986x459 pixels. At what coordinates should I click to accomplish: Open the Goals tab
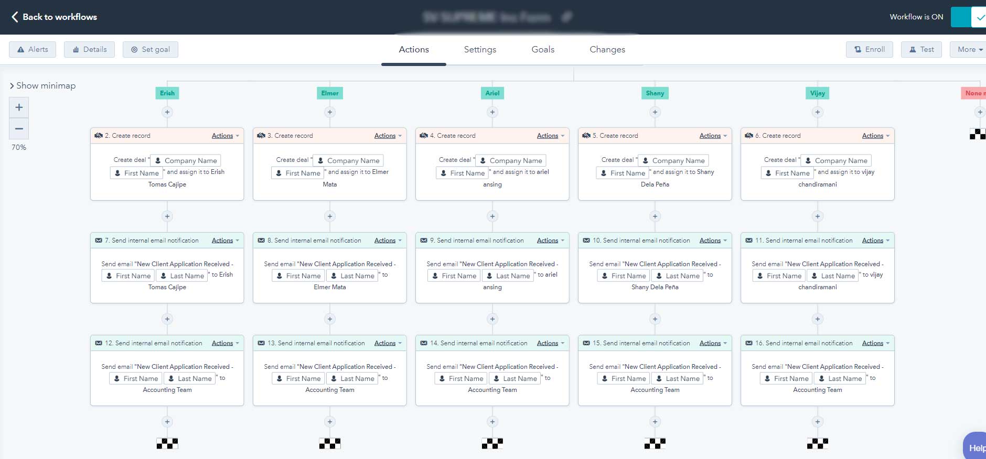[x=543, y=49]
